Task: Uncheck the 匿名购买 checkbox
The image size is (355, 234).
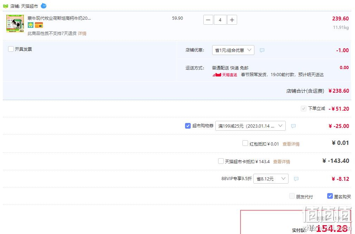Action: tap(330, 196)
